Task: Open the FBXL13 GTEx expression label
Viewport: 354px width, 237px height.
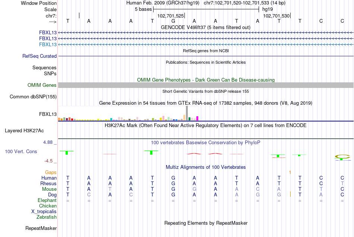Action: (x=48, y=114)
